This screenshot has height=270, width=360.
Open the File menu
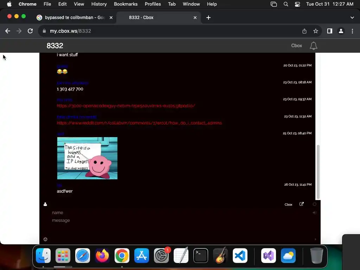pyautogui.click(x=47, y=4)
